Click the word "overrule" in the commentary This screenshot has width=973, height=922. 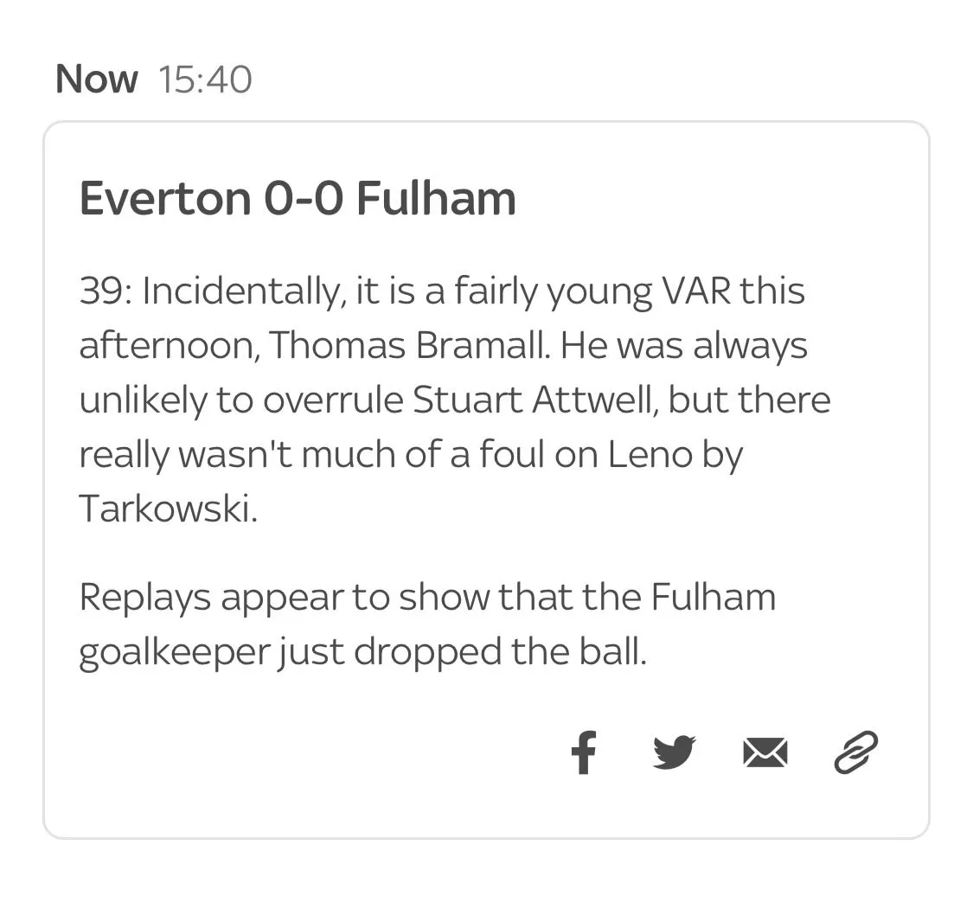333,400
